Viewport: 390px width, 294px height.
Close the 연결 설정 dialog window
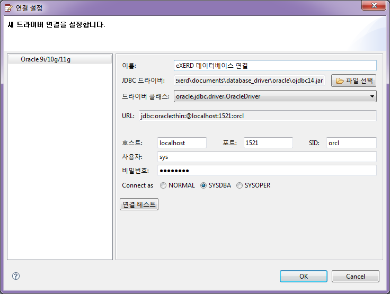click(x=374, y=5)
